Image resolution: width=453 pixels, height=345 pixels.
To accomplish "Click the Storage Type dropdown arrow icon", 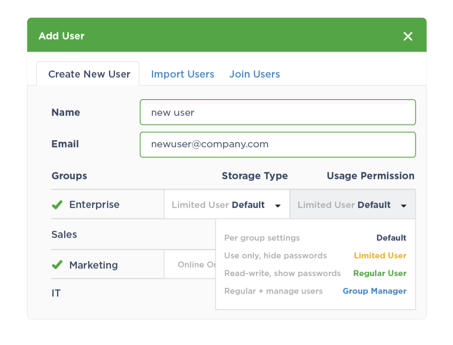I will click(278, 206).
